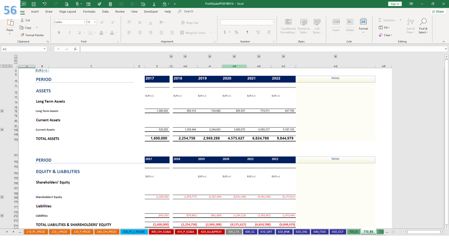Open the Formulas tab
The width and height of the screenshot is (449, 252).
click(x=89, y=12)
